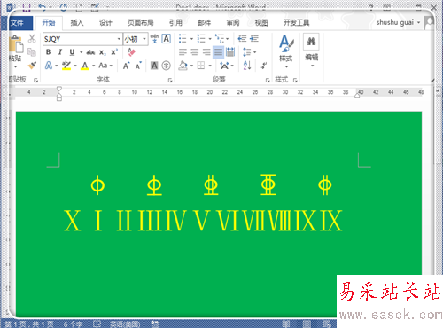Click the bullet list icon
The height and width of the screenshot is (328, 443).
tap(183, 39)
